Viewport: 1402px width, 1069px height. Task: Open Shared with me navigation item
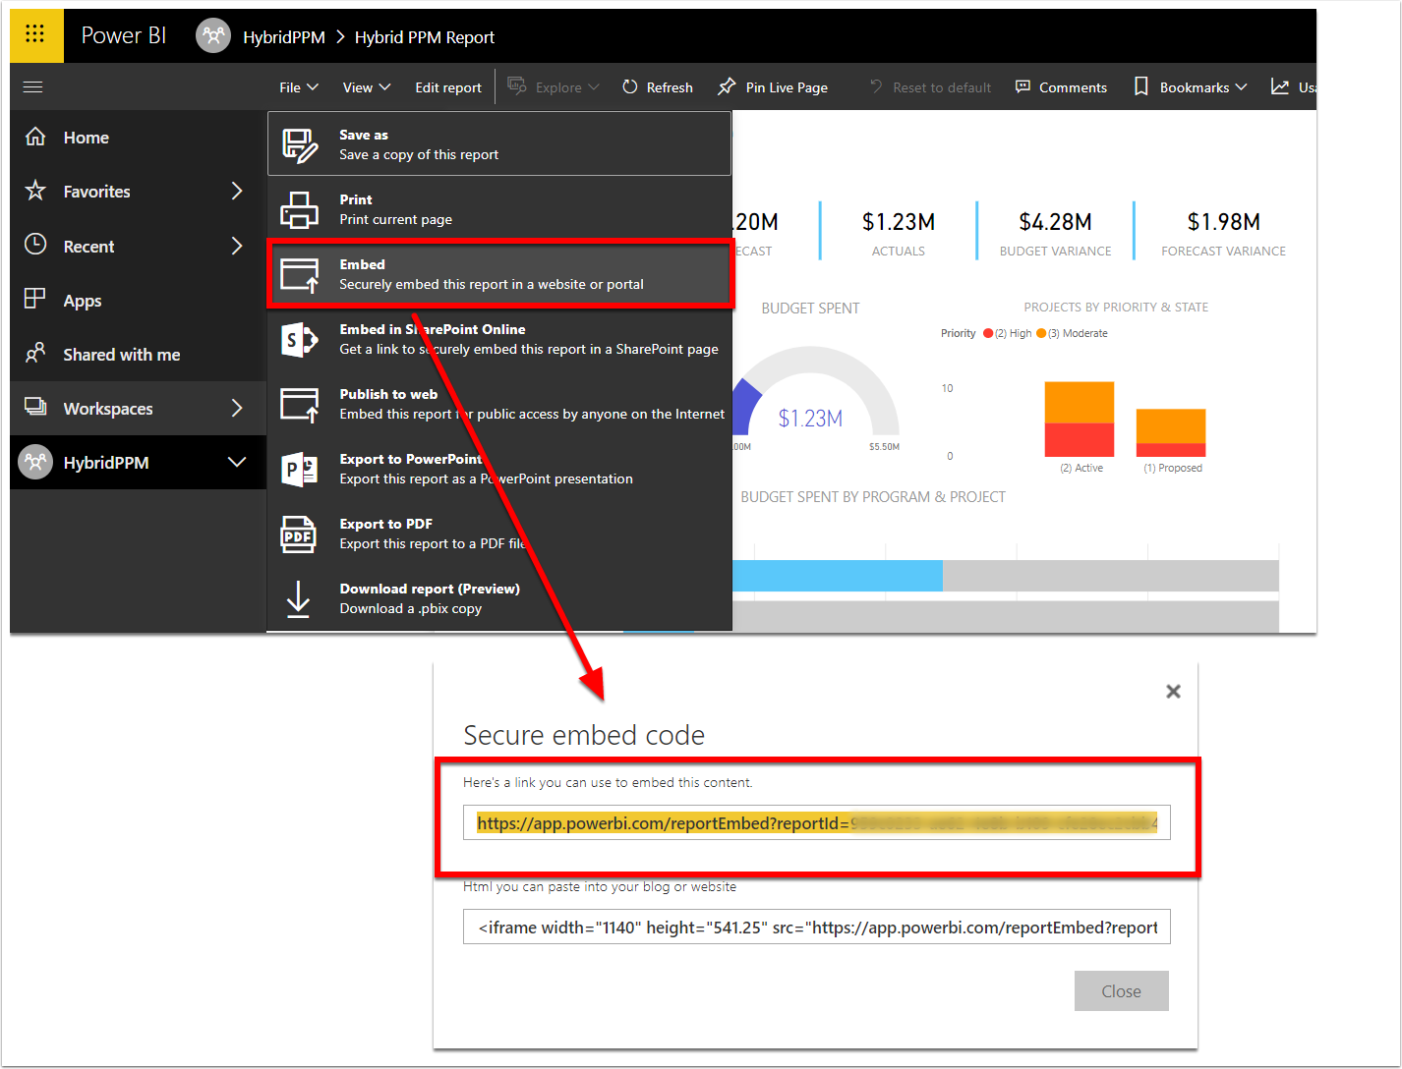tap(138, 354)
